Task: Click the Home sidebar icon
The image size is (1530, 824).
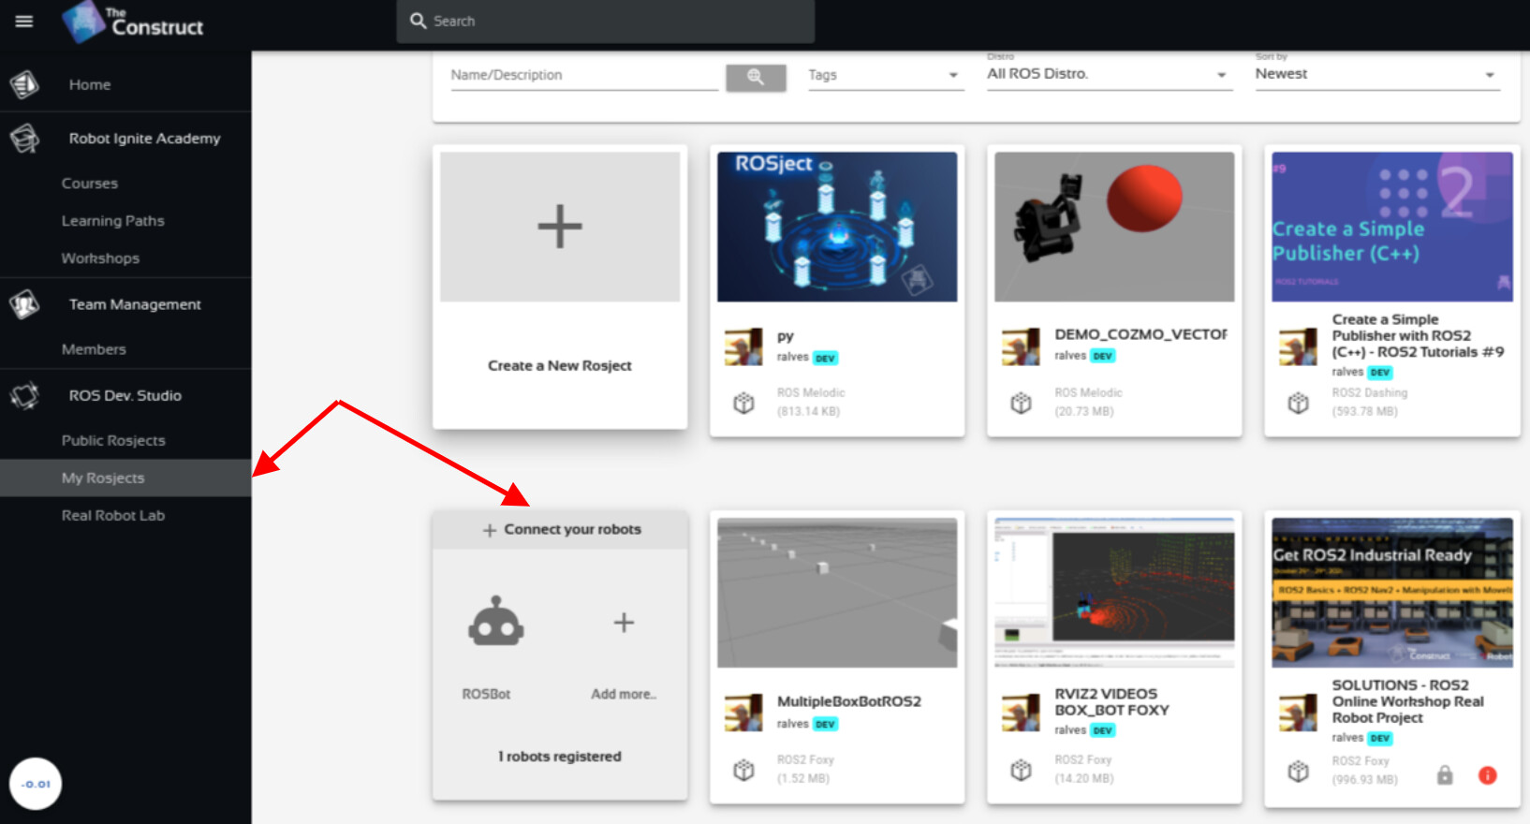Action: [x=24, y=84]
